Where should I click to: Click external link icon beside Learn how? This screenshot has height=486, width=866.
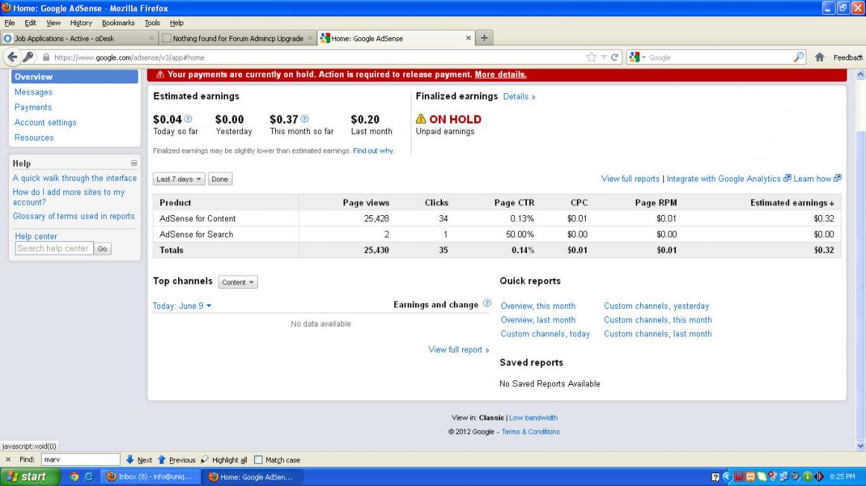pos(837,178)
